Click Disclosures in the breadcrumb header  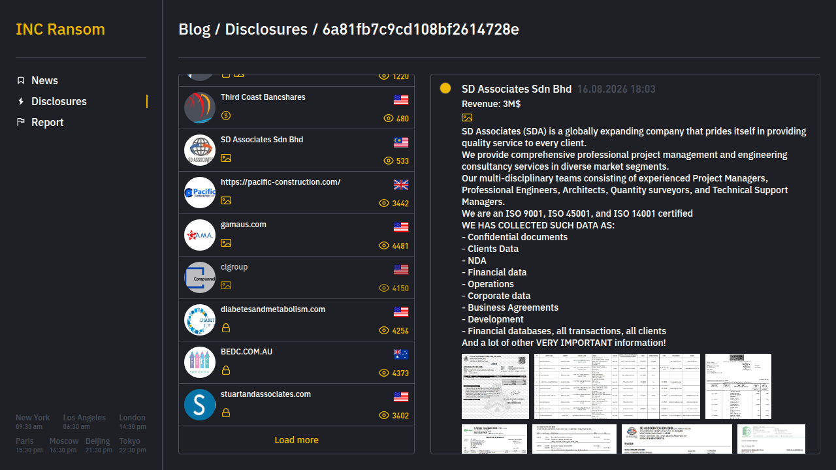pyautogui.click(x=266, y=29)
